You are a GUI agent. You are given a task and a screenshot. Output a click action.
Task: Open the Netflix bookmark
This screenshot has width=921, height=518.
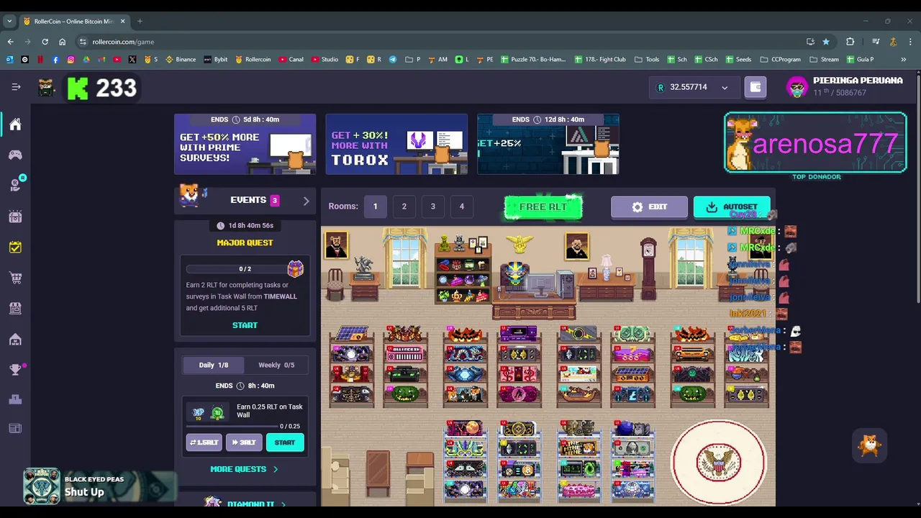(x=40, y=60)
